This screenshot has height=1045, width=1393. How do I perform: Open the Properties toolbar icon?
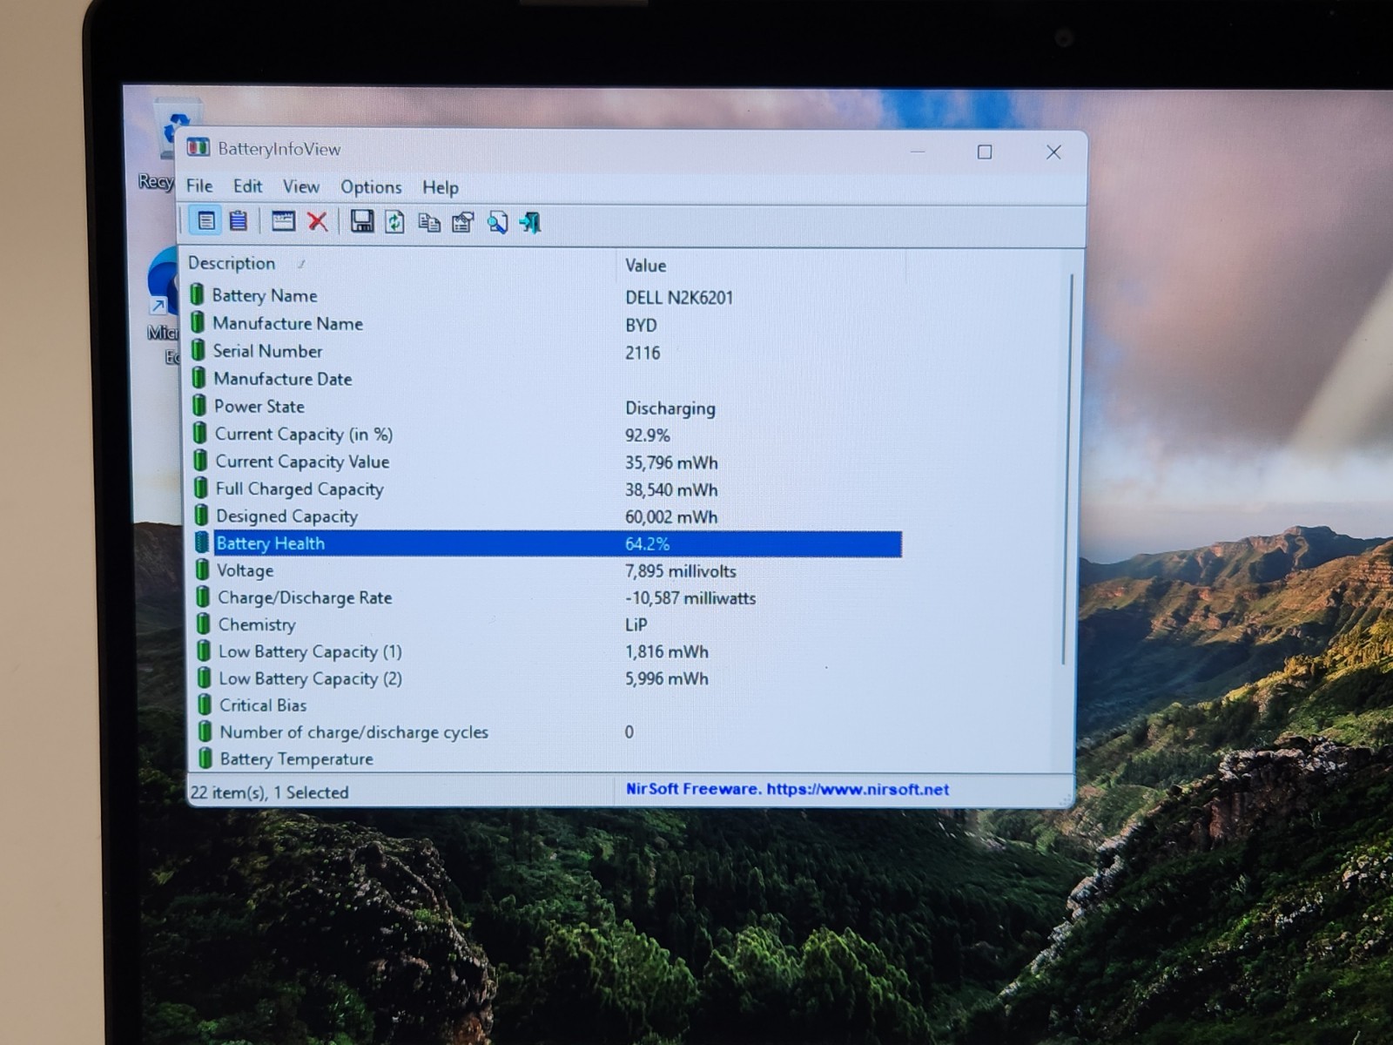462,223
